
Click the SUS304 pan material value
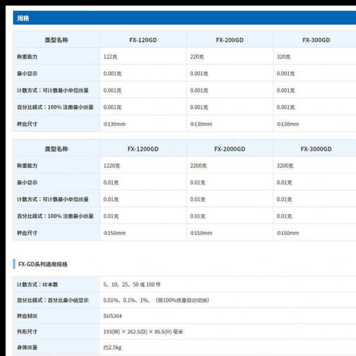coord(112,316)
